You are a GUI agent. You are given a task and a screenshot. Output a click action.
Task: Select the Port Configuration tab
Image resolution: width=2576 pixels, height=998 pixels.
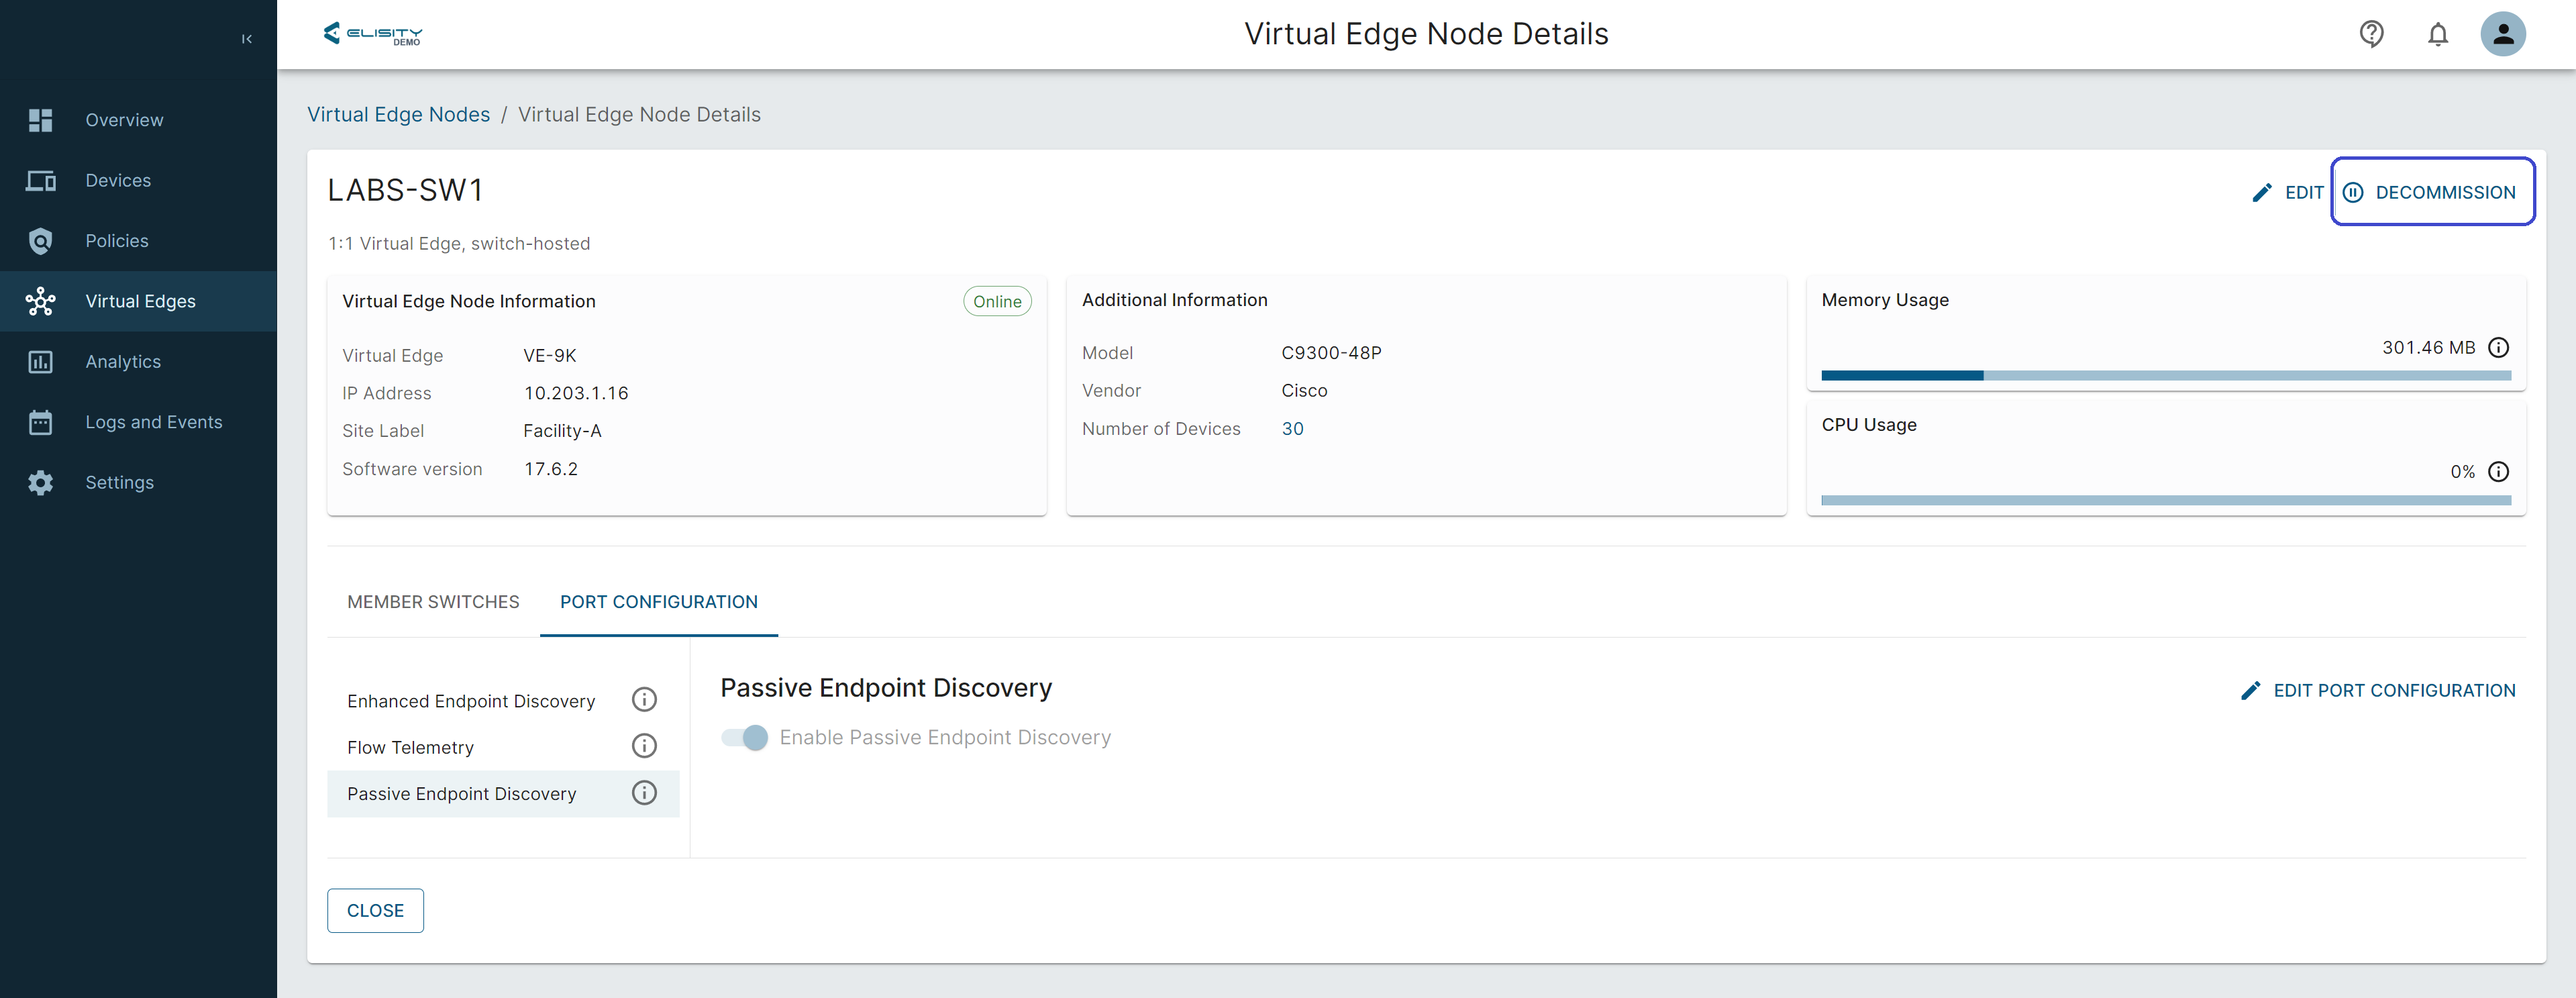pyautogui.click(x=658, y=602)
